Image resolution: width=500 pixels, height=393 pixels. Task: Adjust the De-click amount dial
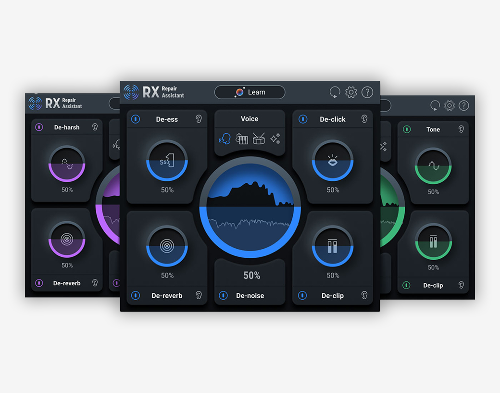click(333, 161)
